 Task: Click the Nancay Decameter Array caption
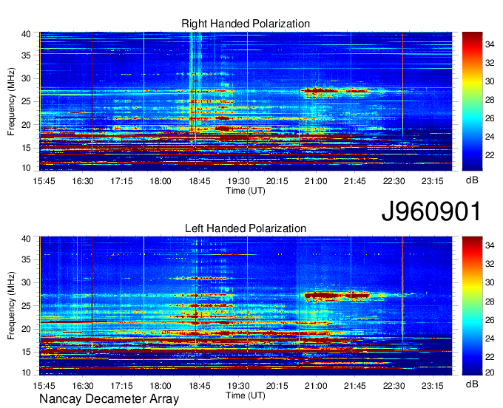point(109,399)
